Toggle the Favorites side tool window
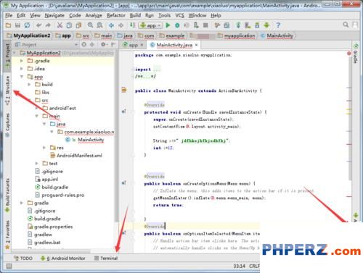Screen dimensions: 363x273 pos(7,235)
